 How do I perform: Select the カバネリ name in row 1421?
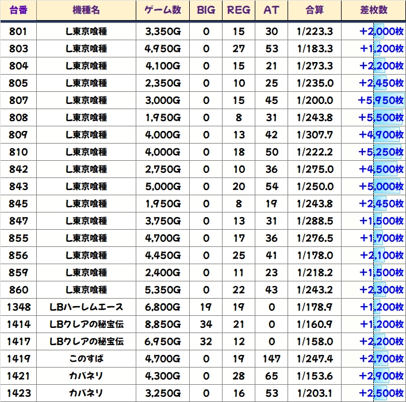point(86,376)
